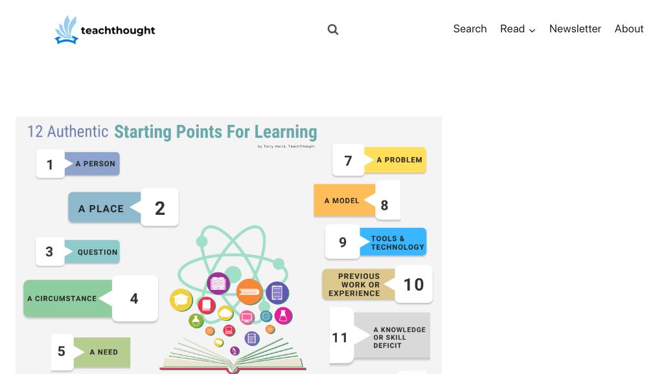Expand the Read menu chevron
666x374 pixels.
(532, 30)
